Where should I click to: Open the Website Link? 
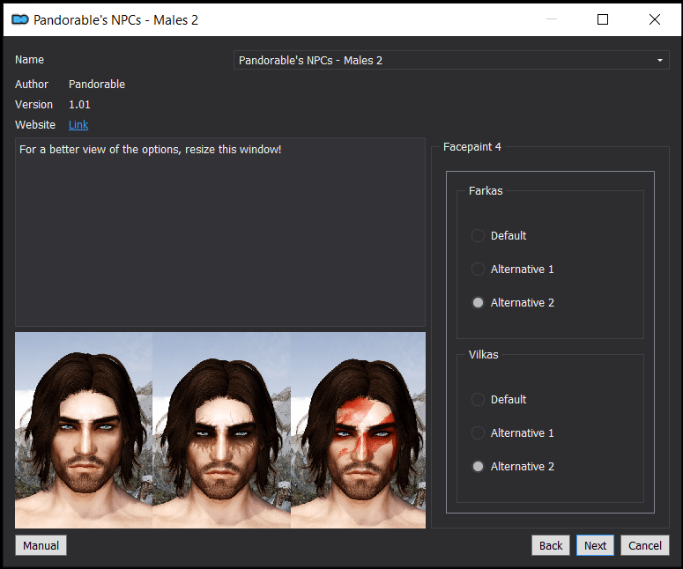(78, 125)
